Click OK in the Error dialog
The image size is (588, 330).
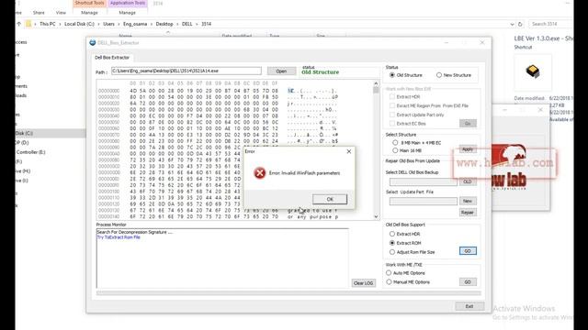pos(330,199)
